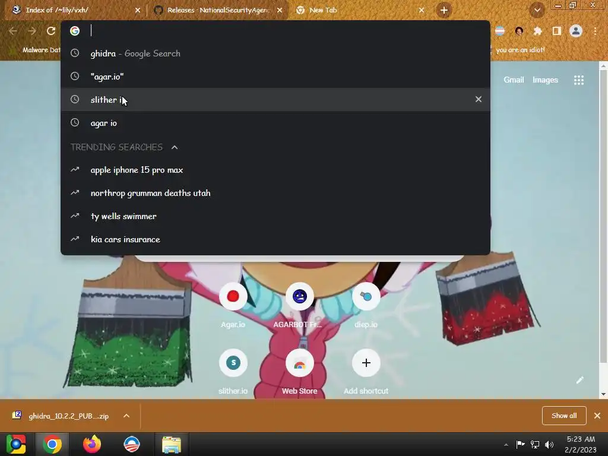Click the network tray icon
This screenshot has height=456, width=608.
coord(535,444)
